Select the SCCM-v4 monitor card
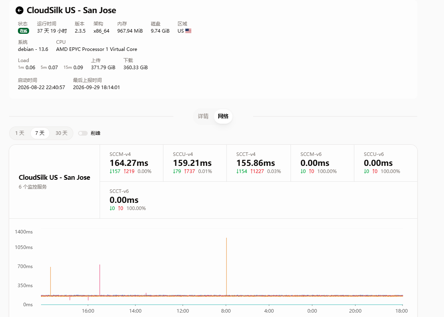The height and width of the screenshot is (317, 444). pyautogui.click(x=132, y=163)
